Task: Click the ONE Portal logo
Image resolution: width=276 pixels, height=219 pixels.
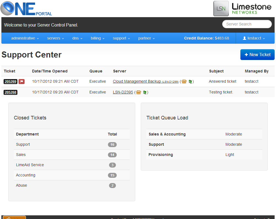Action: [x=26, y=8]
